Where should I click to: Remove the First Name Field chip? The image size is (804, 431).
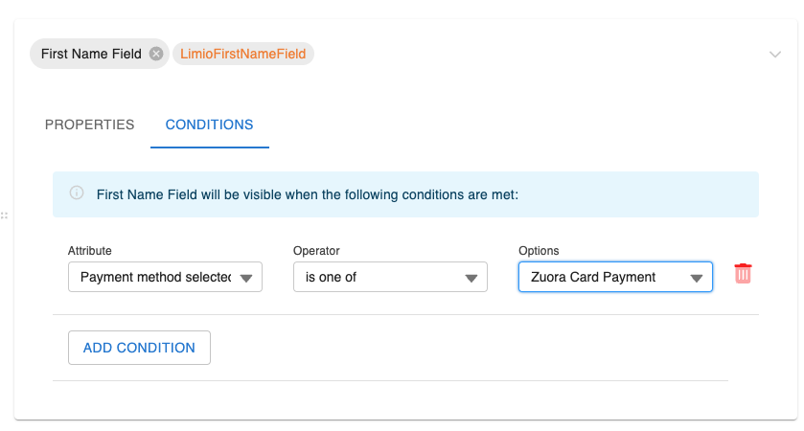tap(156, 55)
